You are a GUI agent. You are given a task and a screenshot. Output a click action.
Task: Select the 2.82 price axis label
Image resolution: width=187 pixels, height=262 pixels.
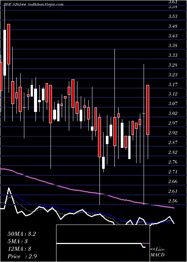(x=173, y=152)
